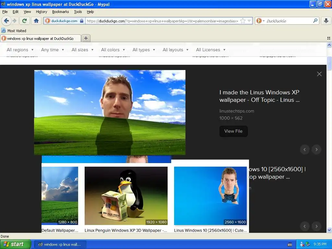This screenshot has width=332, height=249.
Task: Reload the page with refresh icon
Action: tap(25, 21)
